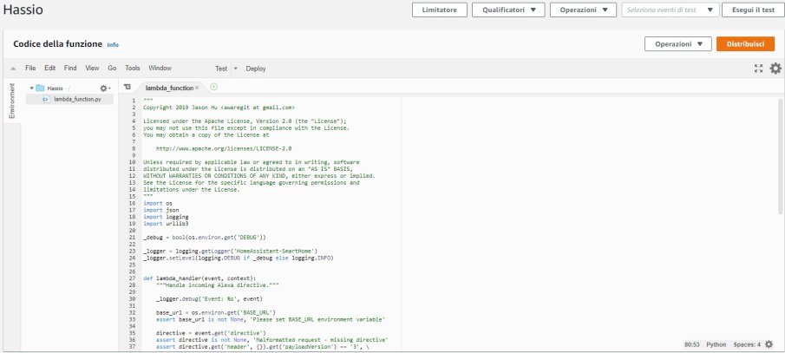Viewport: 785px width, 353px height.
Task: Expand the Test dropdown arrow
Action: click(x=236, y=69)
